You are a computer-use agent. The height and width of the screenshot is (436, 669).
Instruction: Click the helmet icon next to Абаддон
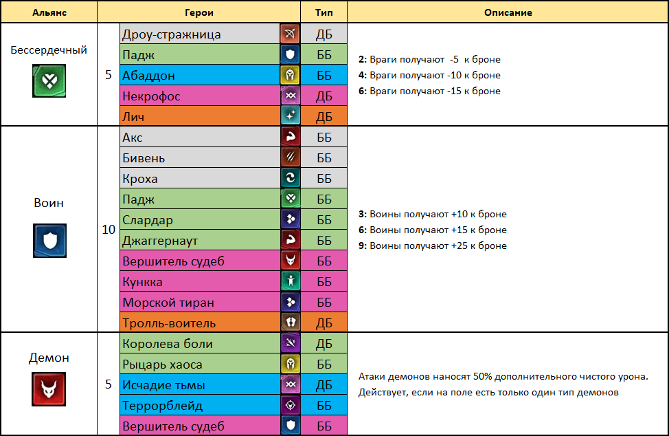(290, 75)
